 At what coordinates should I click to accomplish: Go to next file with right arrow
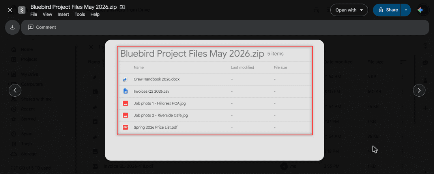(x=419, y=90)
